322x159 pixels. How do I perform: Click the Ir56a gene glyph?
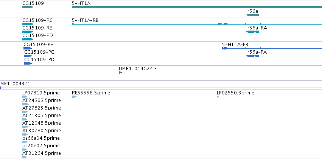pyautogui.click(x=252, y=15)
